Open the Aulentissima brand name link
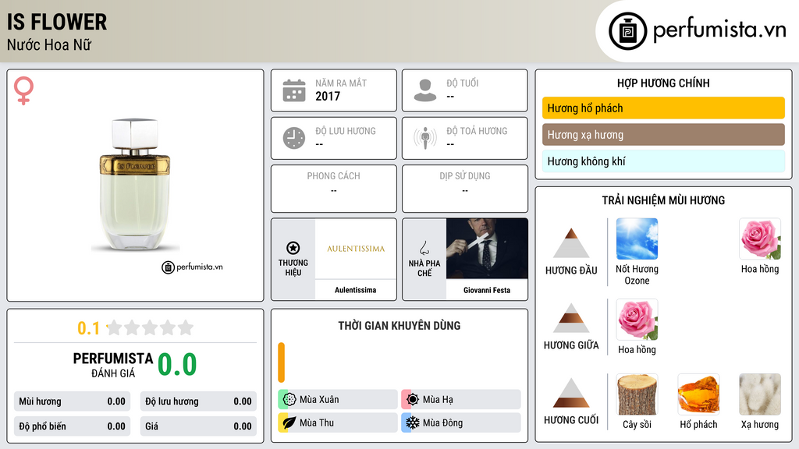Viewport: 799px width, 449px height. [355, 290]
